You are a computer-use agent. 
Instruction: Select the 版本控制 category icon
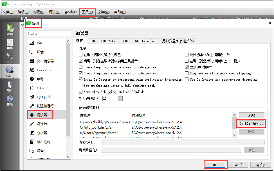[32, 142]
